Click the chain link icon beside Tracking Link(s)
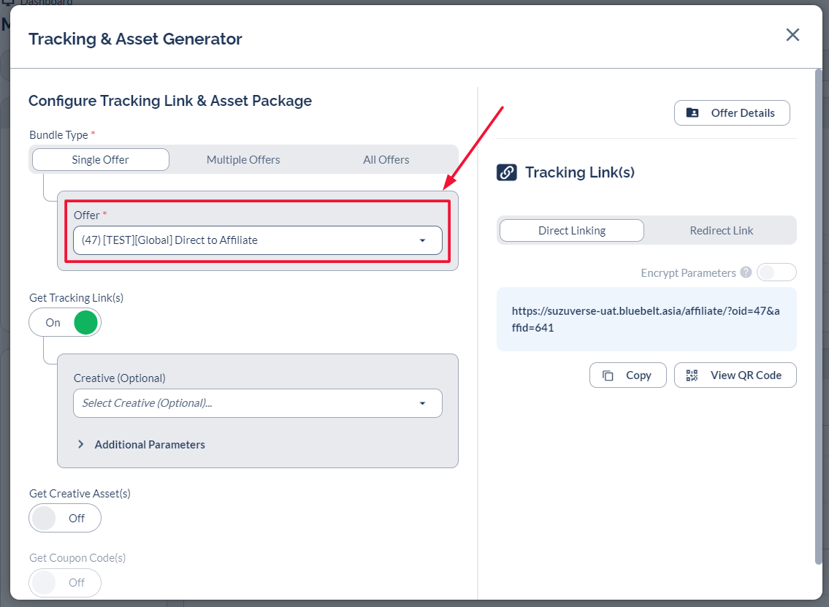This screenshot has height=607, width=829. point(507,172)
